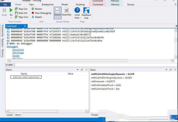Open Stack panel options dropdown
Screen dimensions: 178x122
point(166,70)
